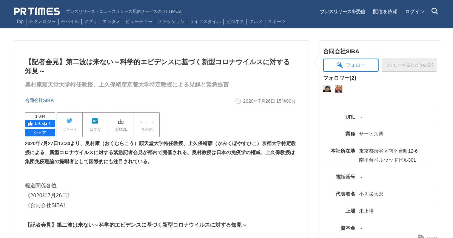Image resolution: width=453 pixels, height=238 pixels.
Task: Open the second follower's avatar
Action: coord(339,89)
